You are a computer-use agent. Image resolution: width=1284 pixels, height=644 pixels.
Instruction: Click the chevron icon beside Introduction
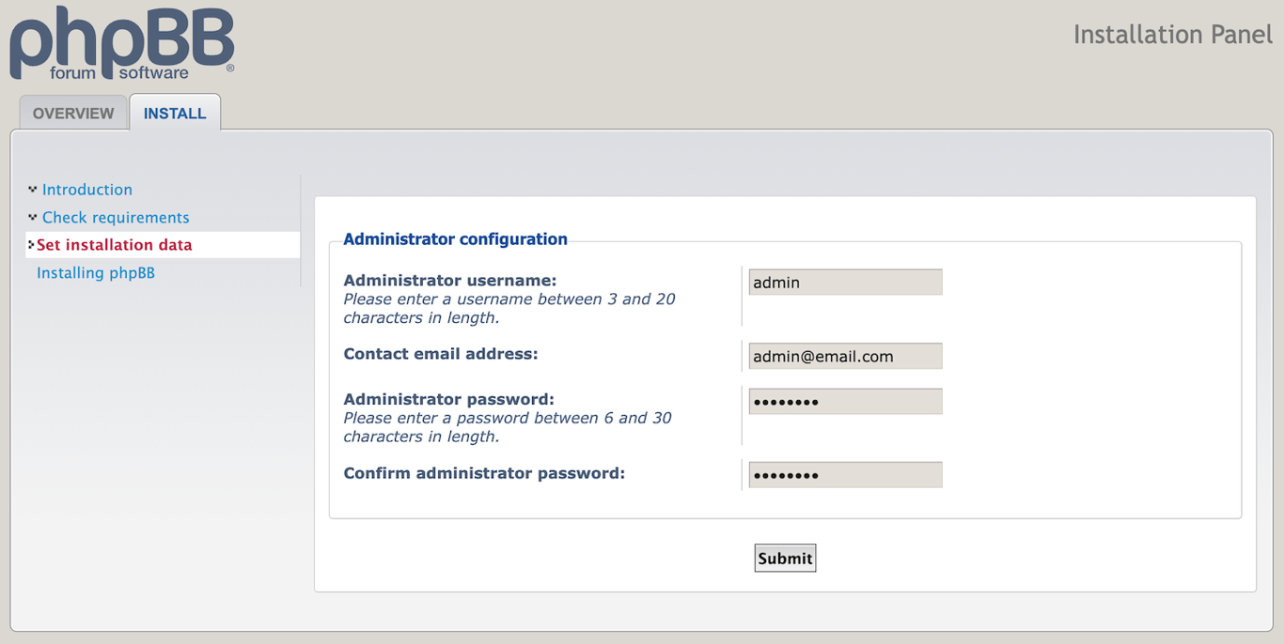pos(31,188)
